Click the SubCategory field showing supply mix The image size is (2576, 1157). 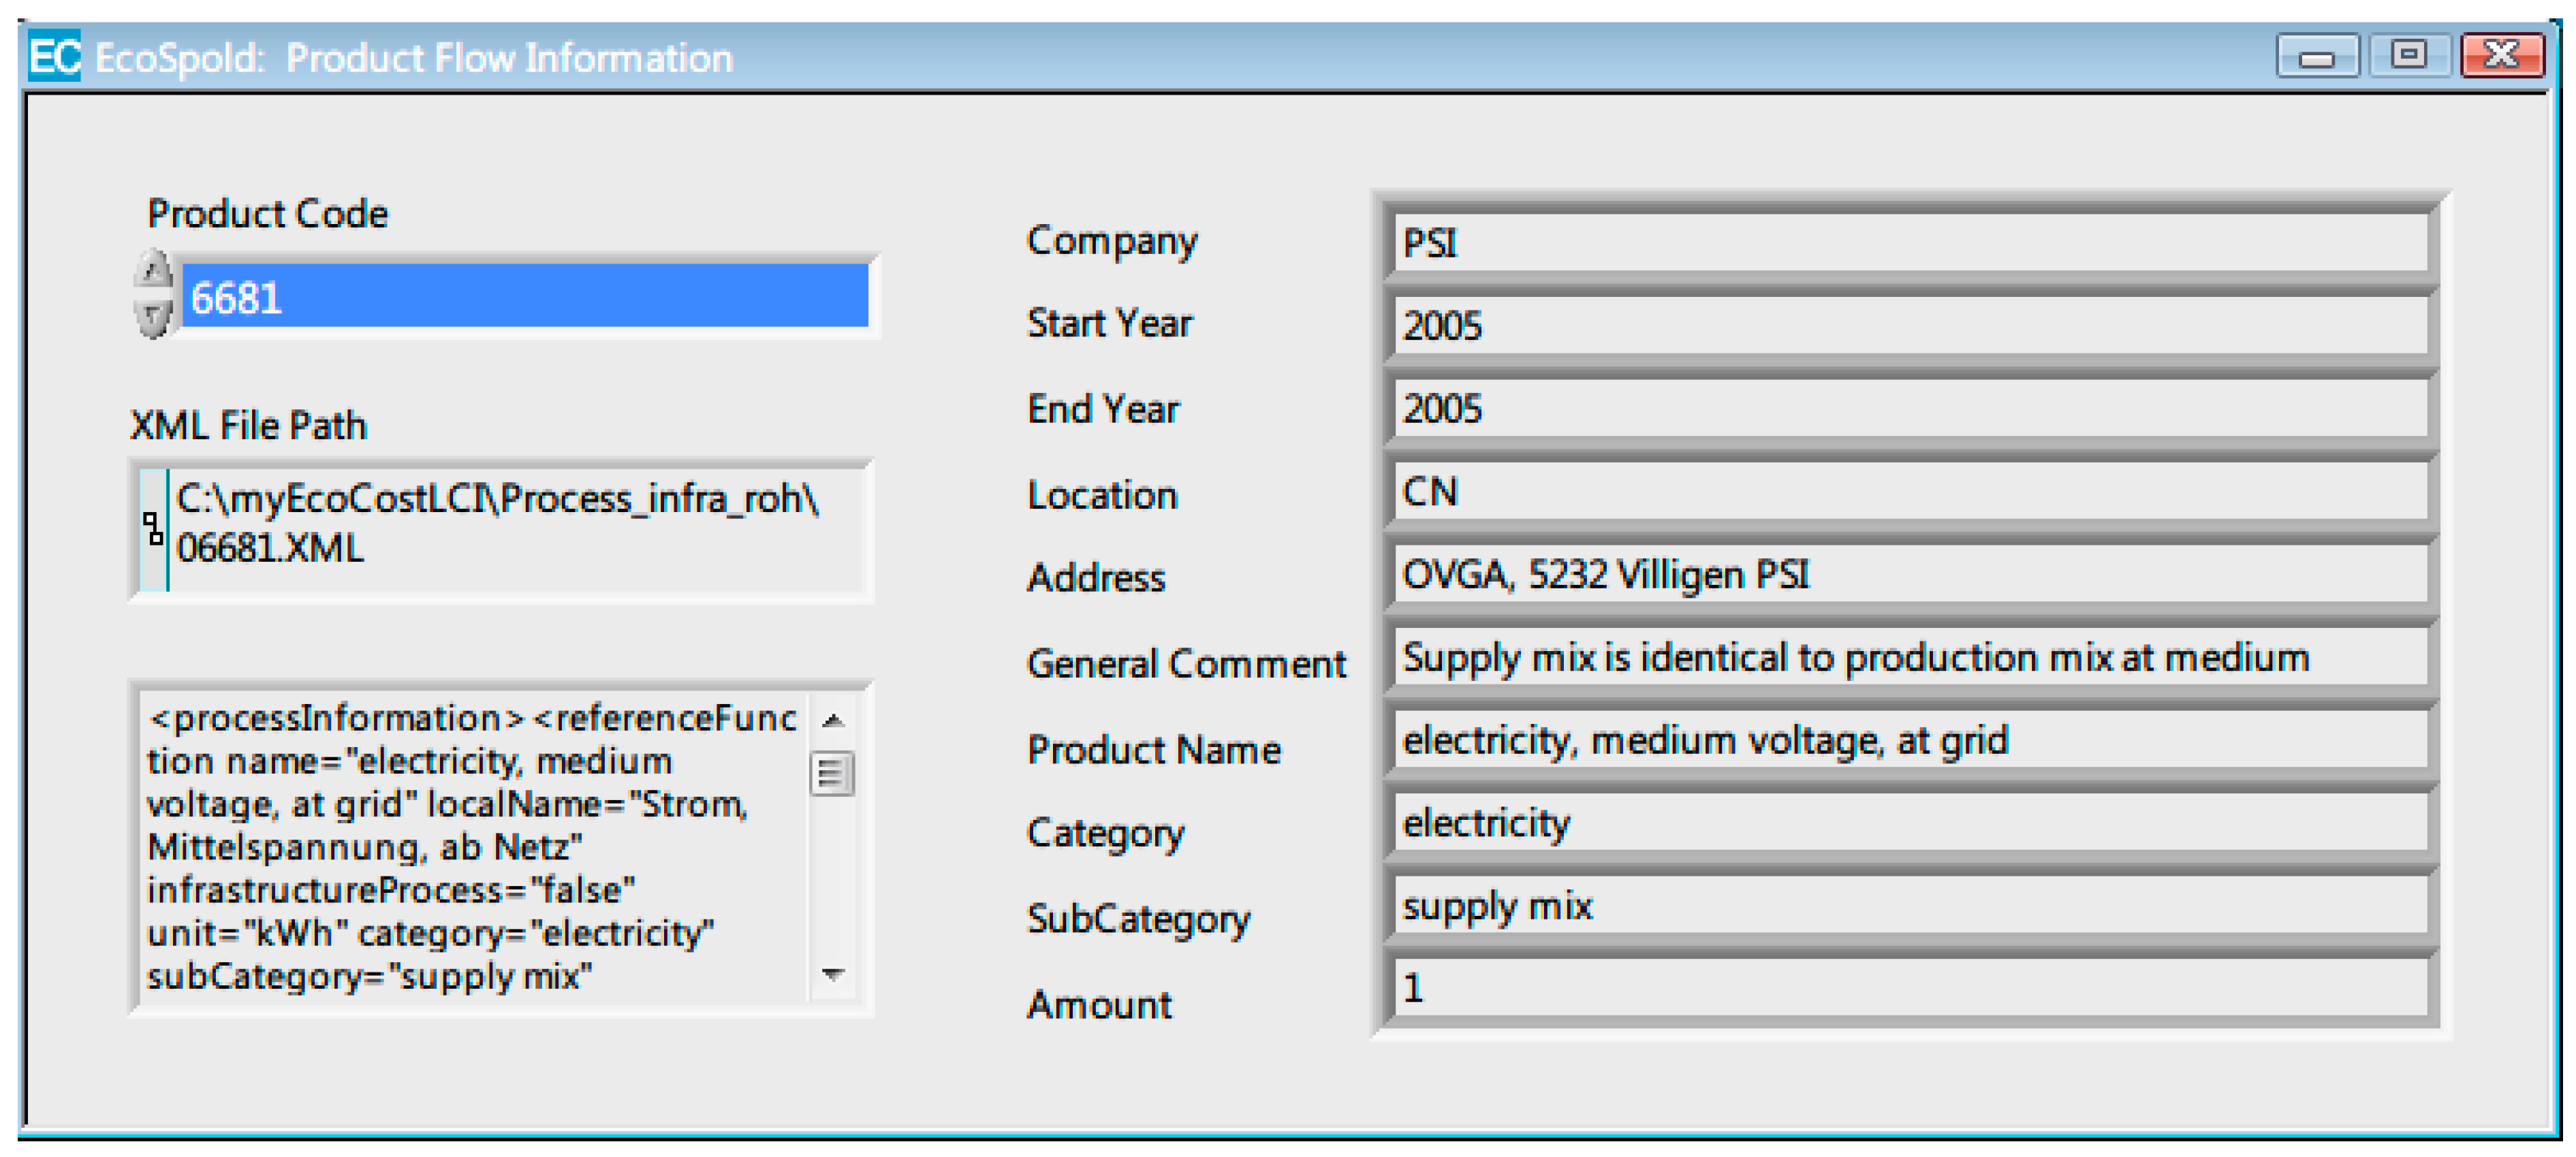(1911, 906)
